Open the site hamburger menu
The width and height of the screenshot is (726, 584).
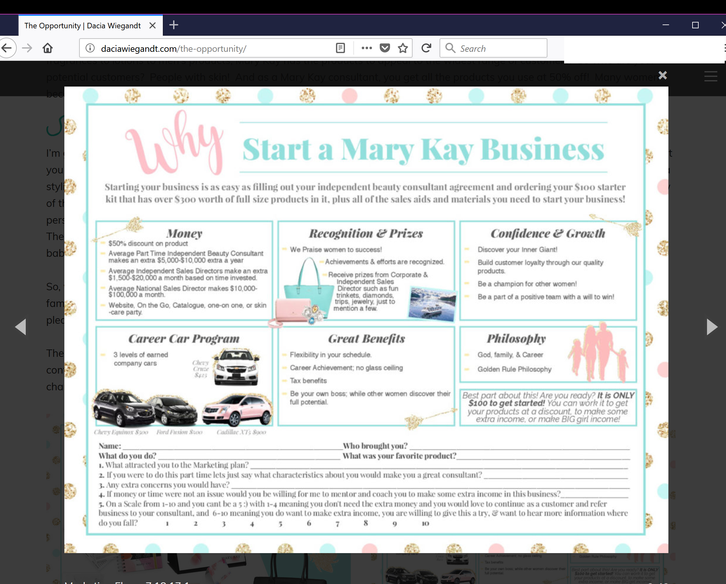tap(711, 76)
